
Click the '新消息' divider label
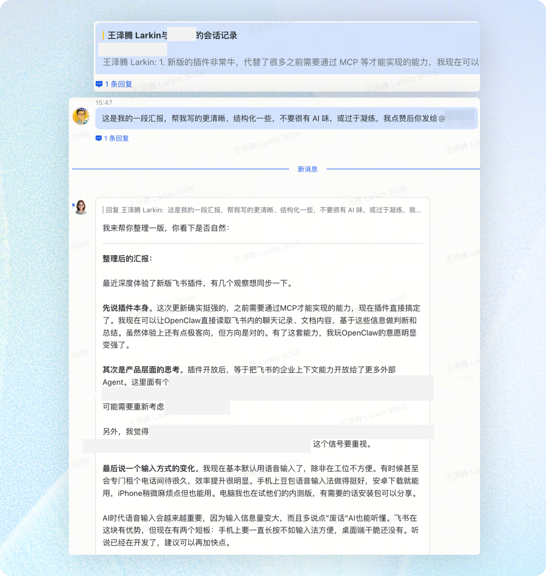point(307,169)
